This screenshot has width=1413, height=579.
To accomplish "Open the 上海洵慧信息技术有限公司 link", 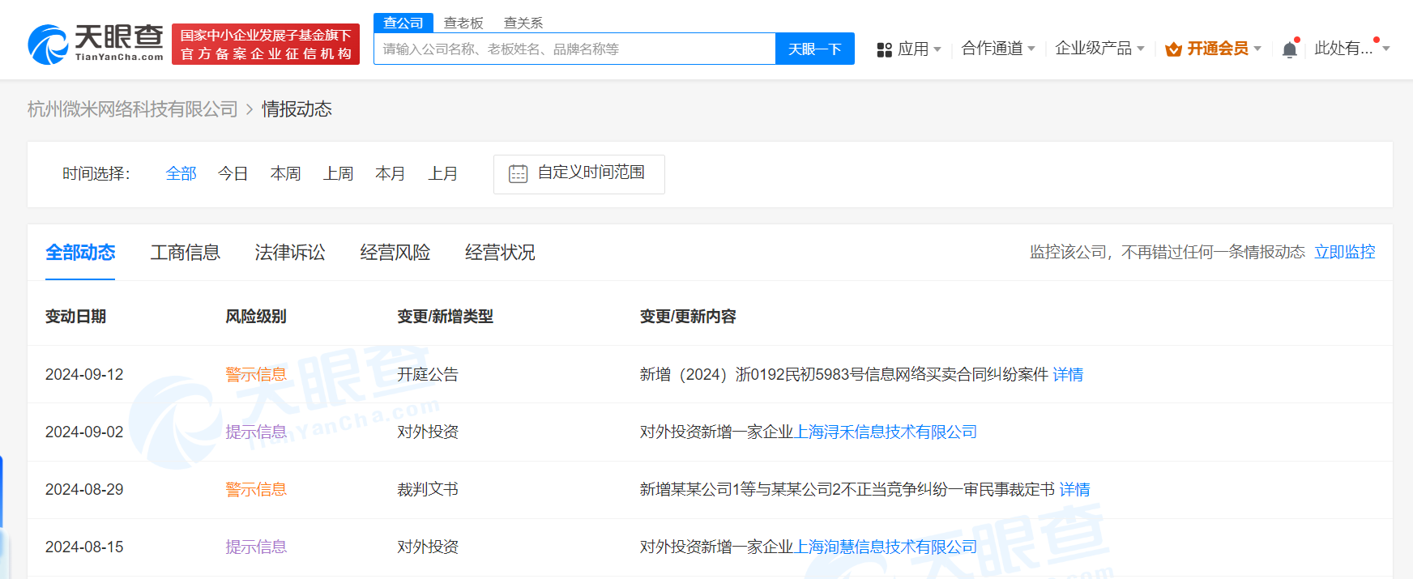I will click(886, 547).
